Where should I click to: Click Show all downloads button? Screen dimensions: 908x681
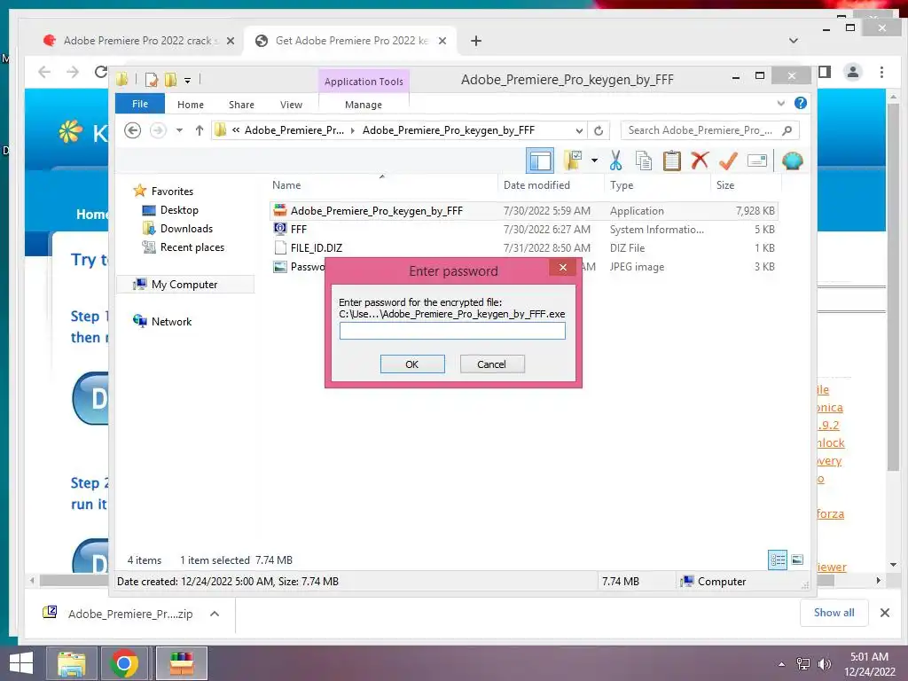coord(834,613)
